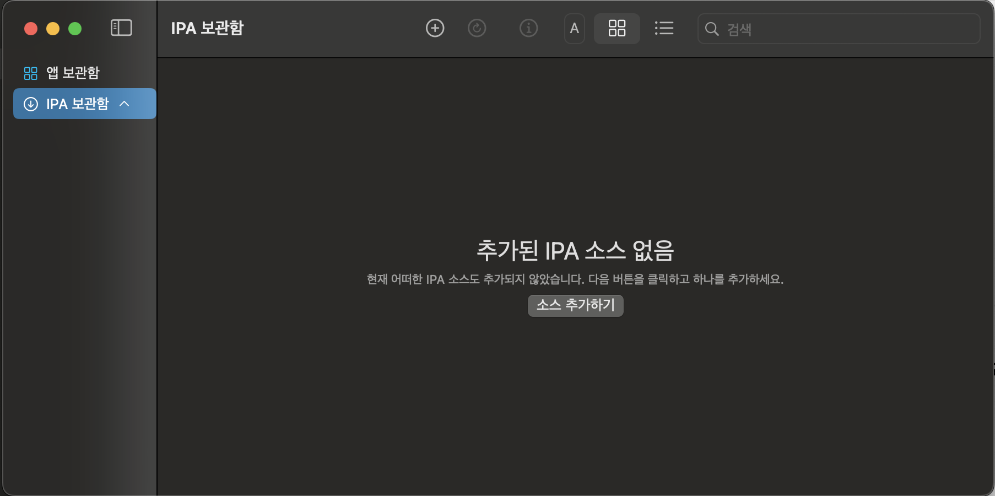The width and height of the screenshot is (995, 496).
Task: Click the download icon beside IPA 보관함
Action: 31,104
